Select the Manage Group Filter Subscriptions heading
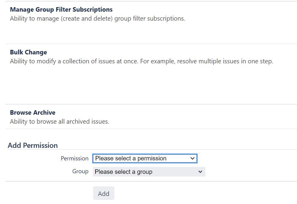This screenshot has height=204, width=297. pyautogui.click(x=61, y=10)
